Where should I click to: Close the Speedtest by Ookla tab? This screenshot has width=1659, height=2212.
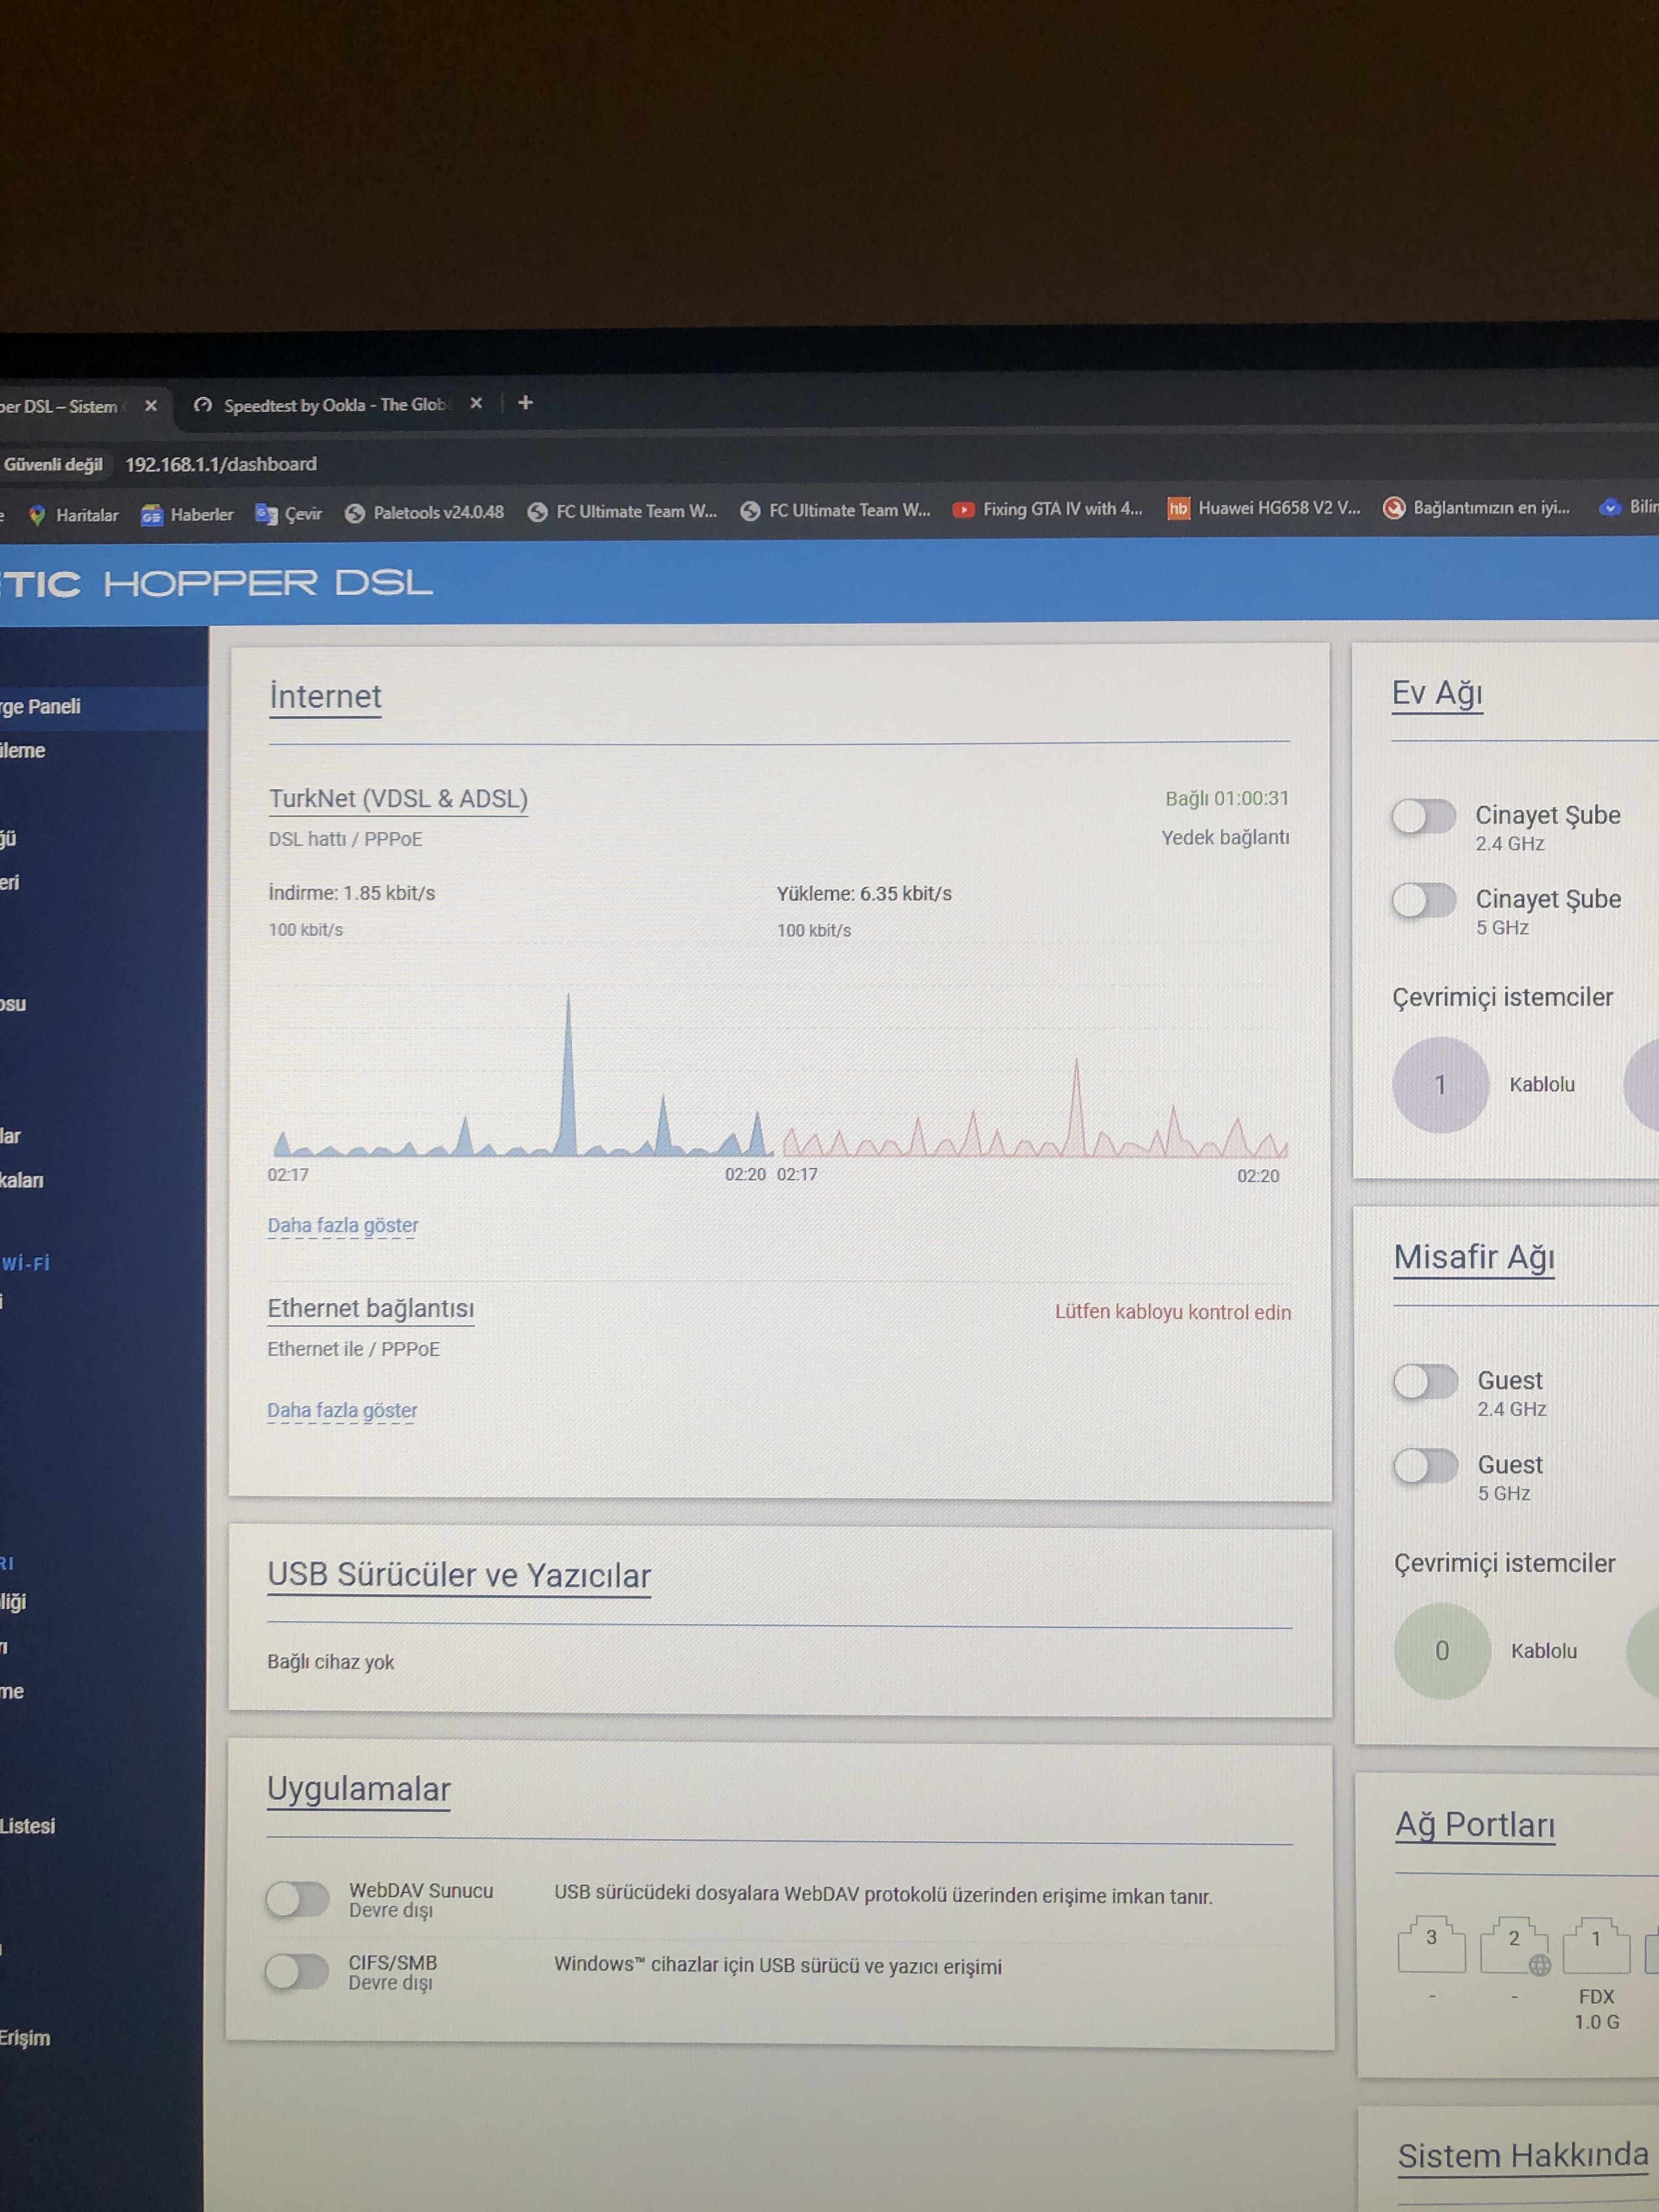476,403
